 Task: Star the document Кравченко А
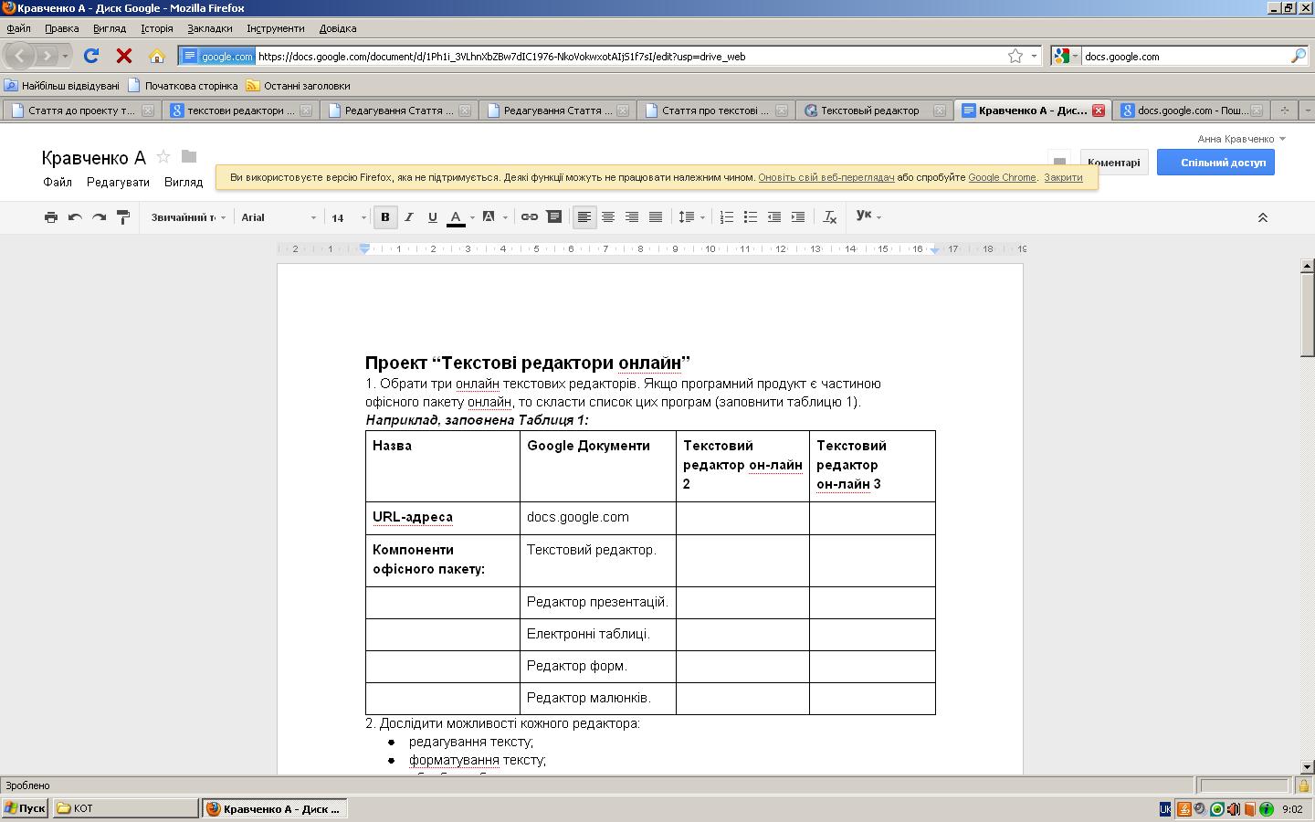pyautogui.click(x=163, y=157)
